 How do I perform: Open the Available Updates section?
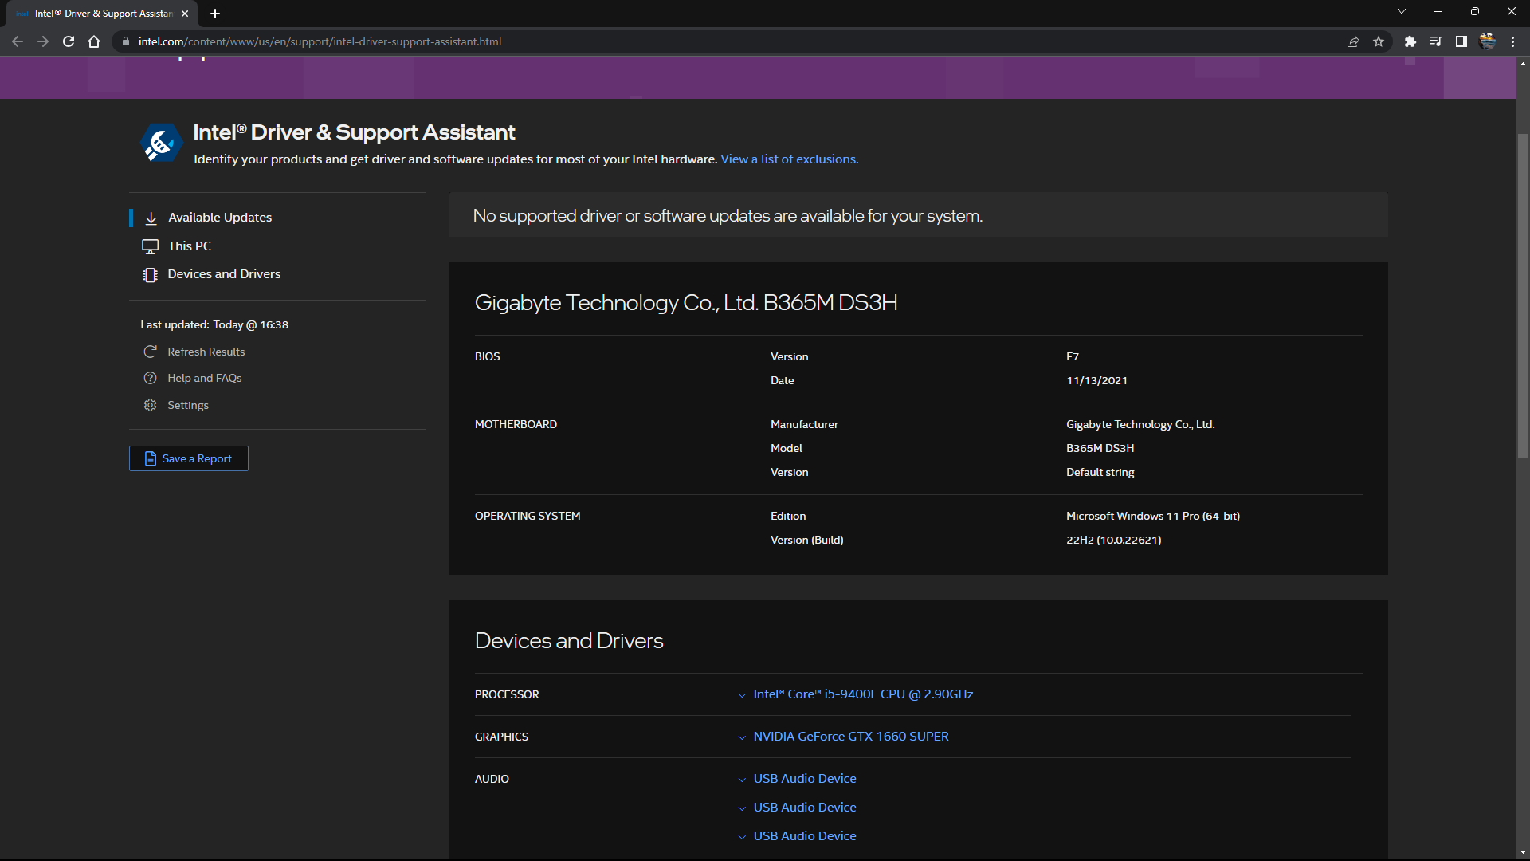click(219, 217)
